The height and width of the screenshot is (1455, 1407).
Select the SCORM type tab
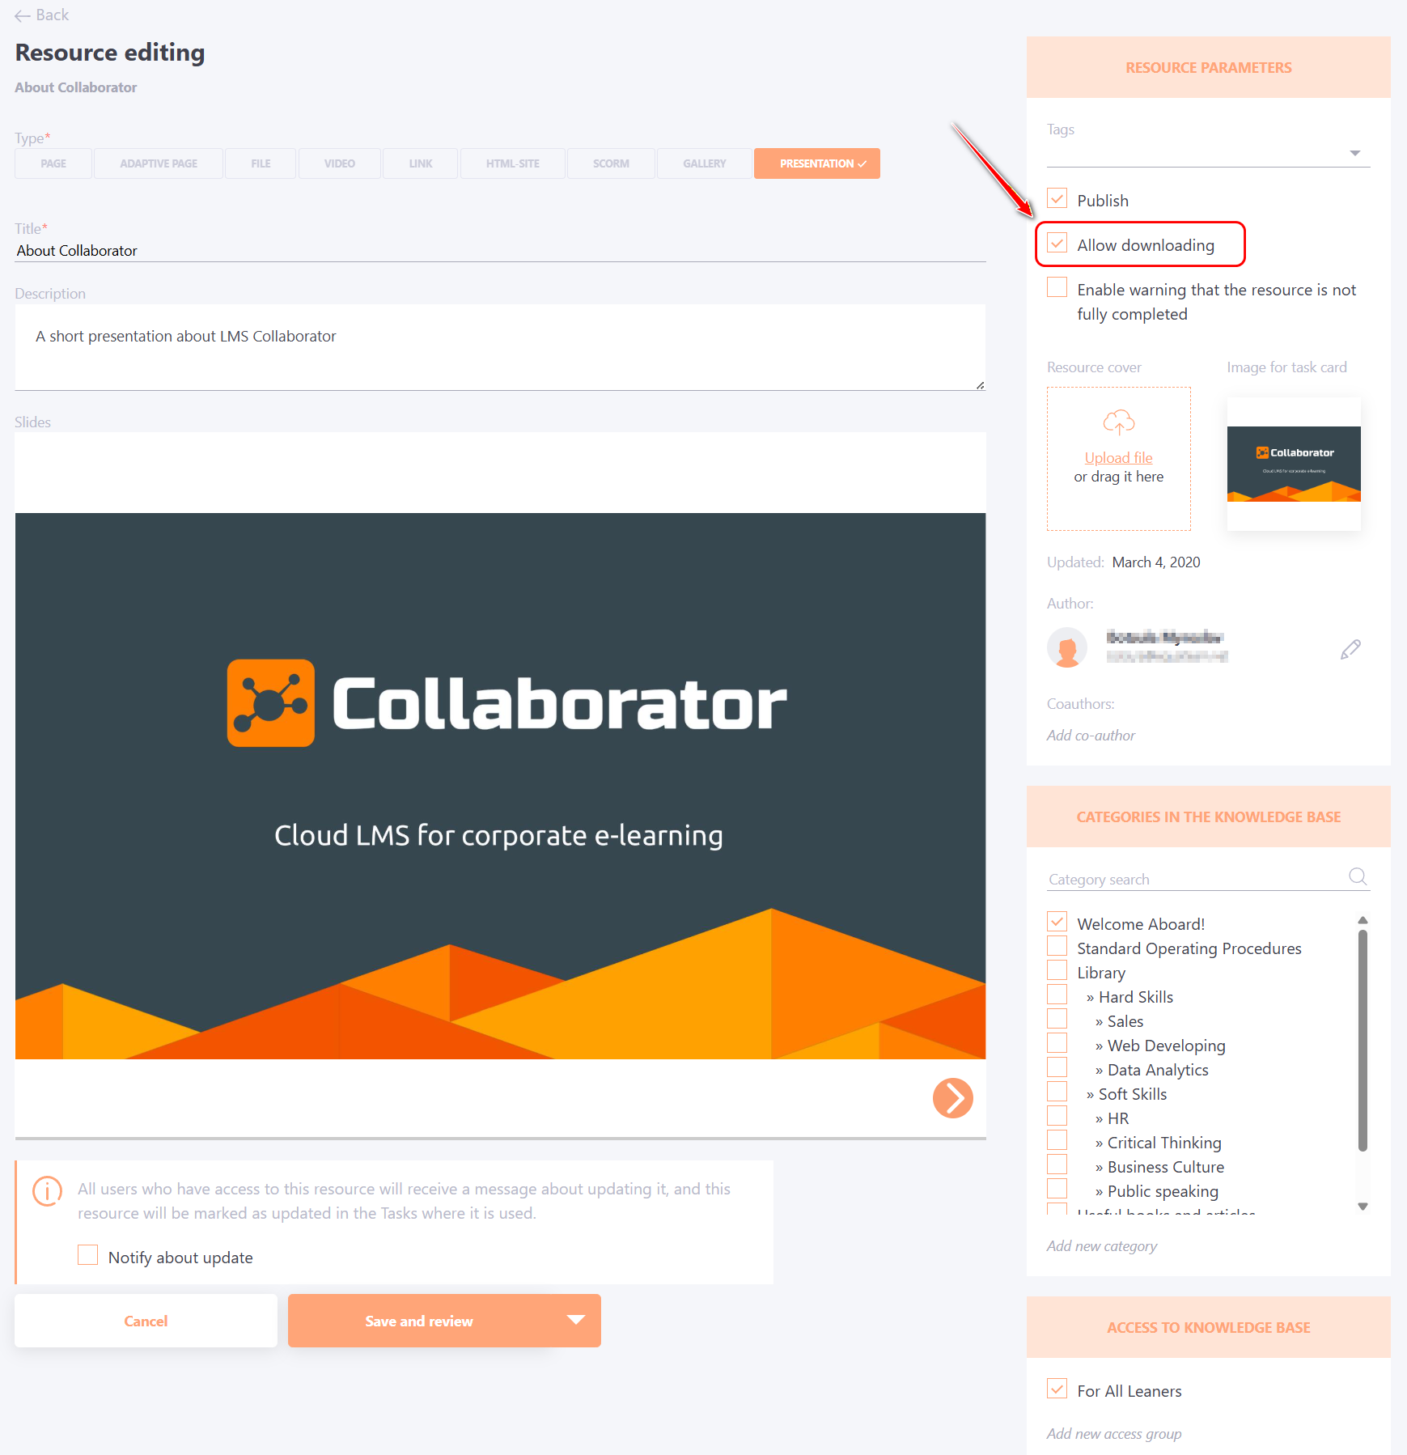click(x=611, y=163)
